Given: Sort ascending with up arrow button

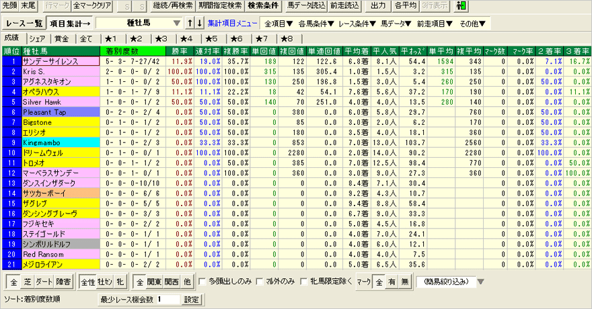Looking at the screenshot, I should click(x=190, y=23).
